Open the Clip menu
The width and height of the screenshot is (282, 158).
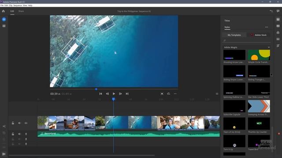(x=11, y=6)
